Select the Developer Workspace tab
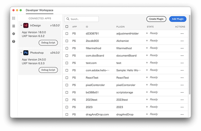201x131 pixels. tap(39, 10)
